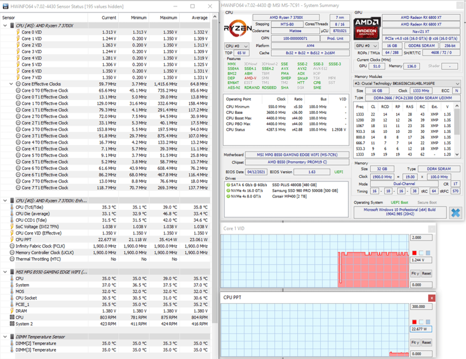This screenshot has height=359, width=466.
Task: Click the clock icon beside Core 0 T0 Effective Clock
Action: (18, 90)
